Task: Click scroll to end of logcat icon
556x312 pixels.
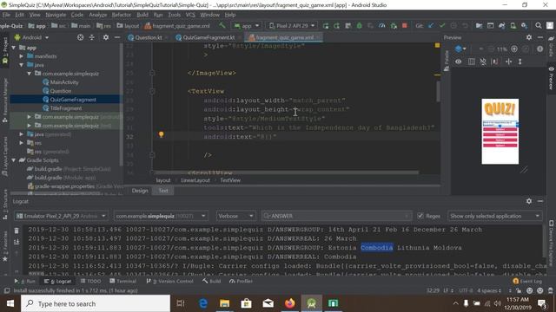Action: [x=17, y=242]
